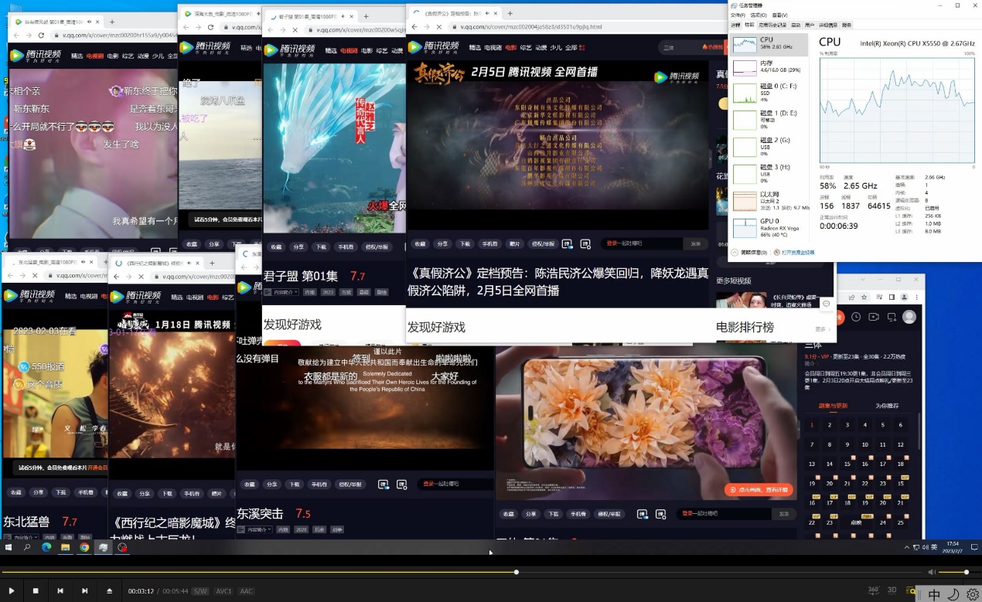
Task: Open the 查看 menu in Task Manager
Action: coord(779,13)
